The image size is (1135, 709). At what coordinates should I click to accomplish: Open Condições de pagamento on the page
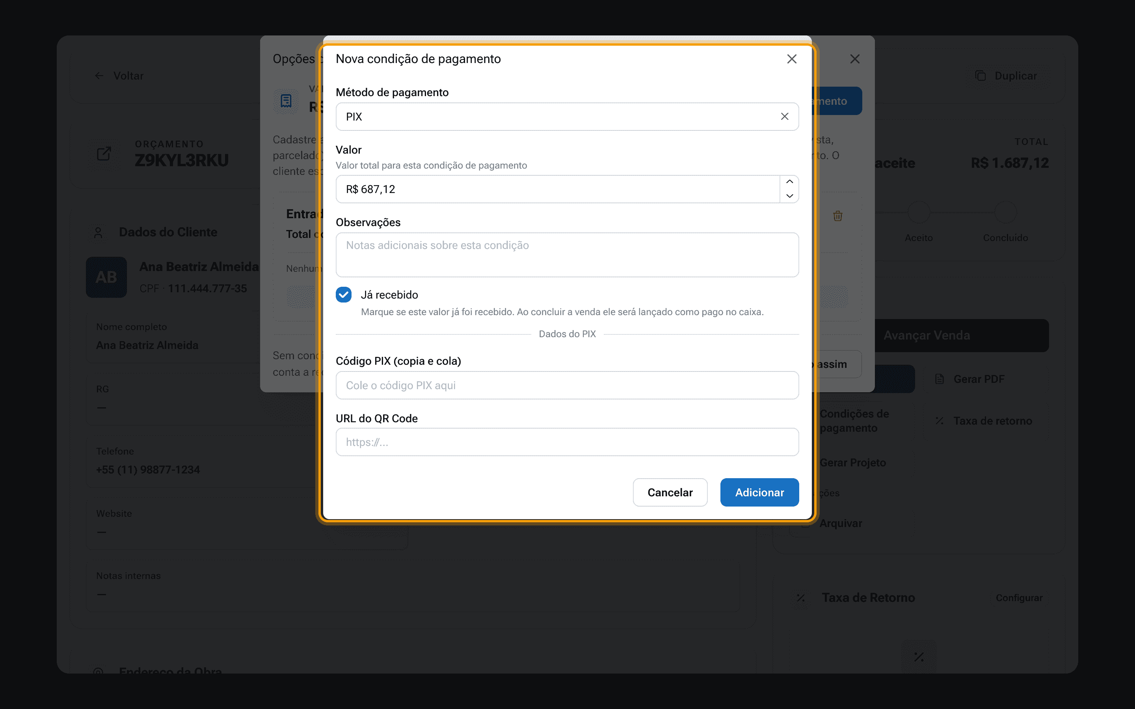(854, 421)
